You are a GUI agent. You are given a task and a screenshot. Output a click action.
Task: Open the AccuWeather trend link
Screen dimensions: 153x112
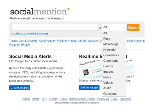point(47,41)
